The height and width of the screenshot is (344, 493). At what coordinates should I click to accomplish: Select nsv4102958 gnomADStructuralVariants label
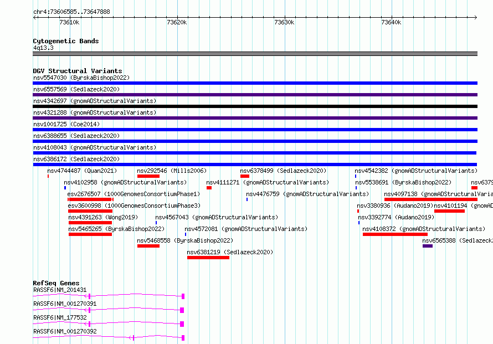click(x=125, y=182)
